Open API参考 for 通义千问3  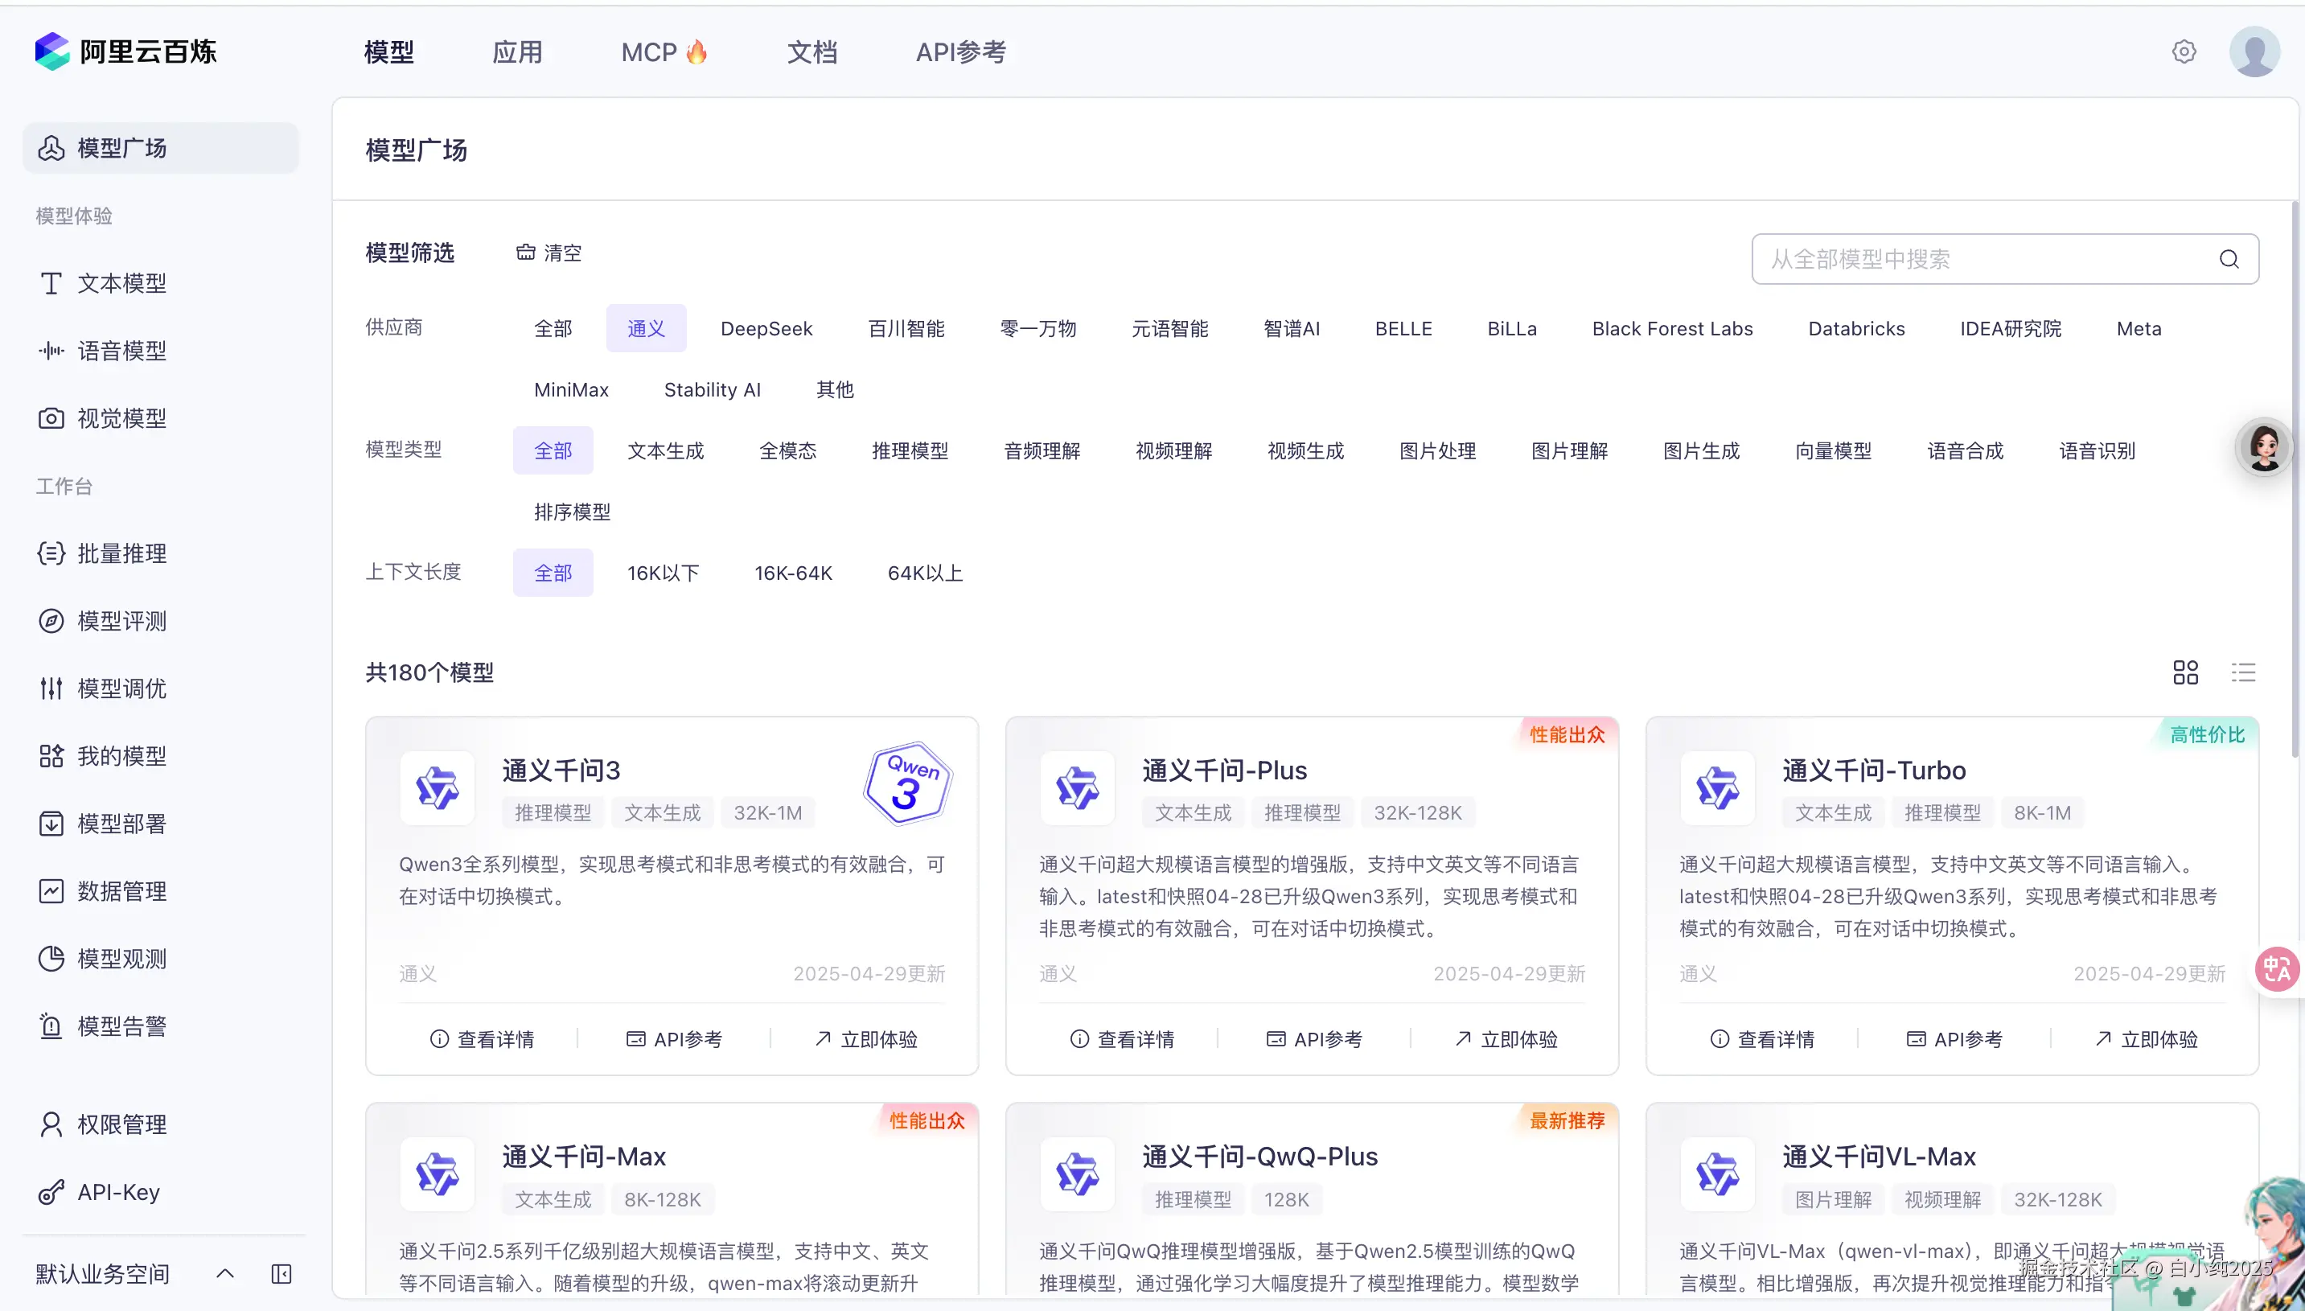(673, 1039)
